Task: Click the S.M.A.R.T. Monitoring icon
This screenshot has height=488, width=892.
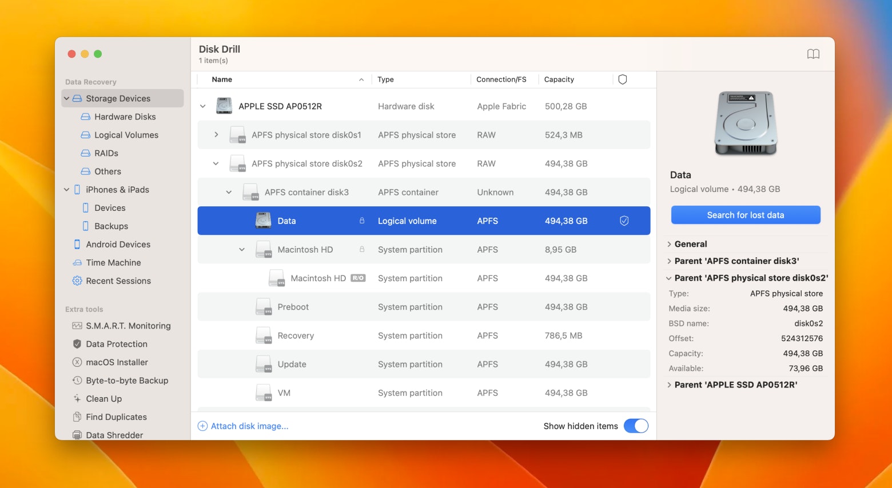Action: click(x=77, y=326)
